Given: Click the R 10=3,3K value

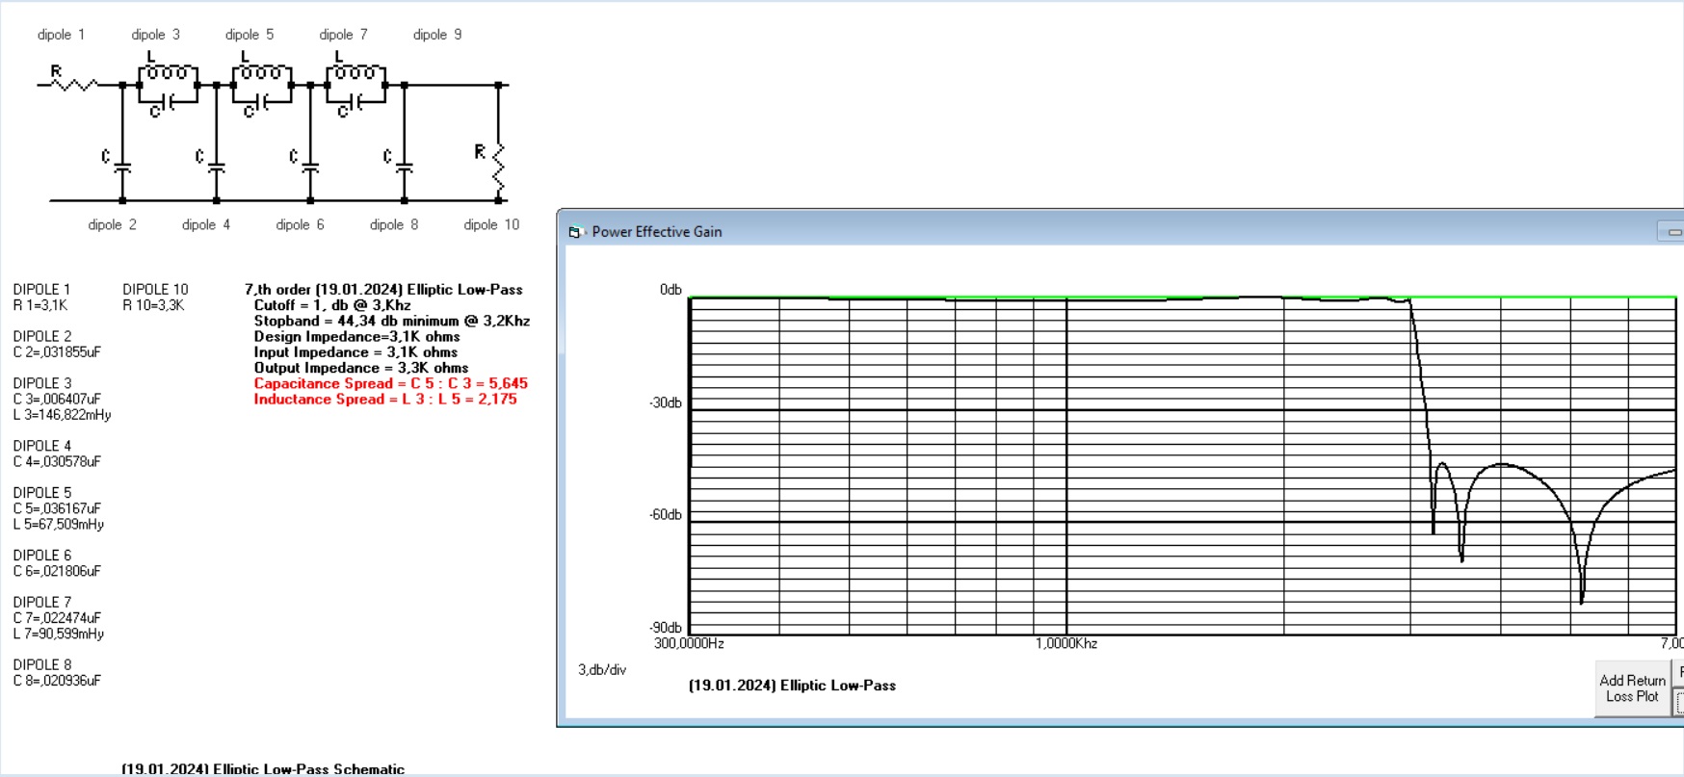Looking at the screenshot, I should click(153, 305).
